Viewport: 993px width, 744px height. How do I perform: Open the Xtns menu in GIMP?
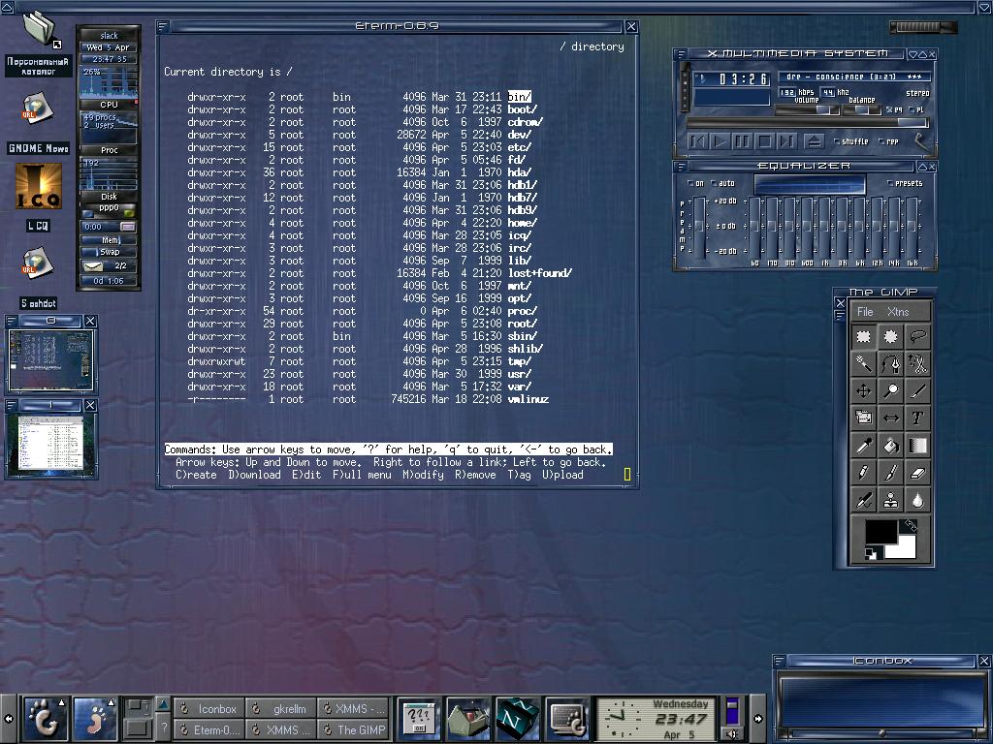point(898,312)
